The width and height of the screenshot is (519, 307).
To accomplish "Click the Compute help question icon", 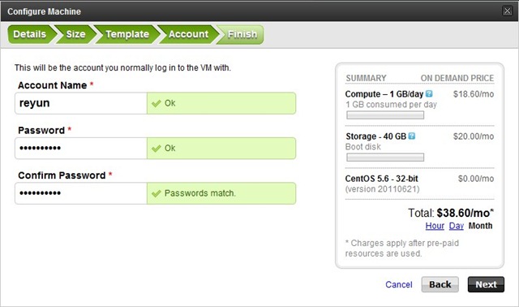I will [x=429, y=94].
